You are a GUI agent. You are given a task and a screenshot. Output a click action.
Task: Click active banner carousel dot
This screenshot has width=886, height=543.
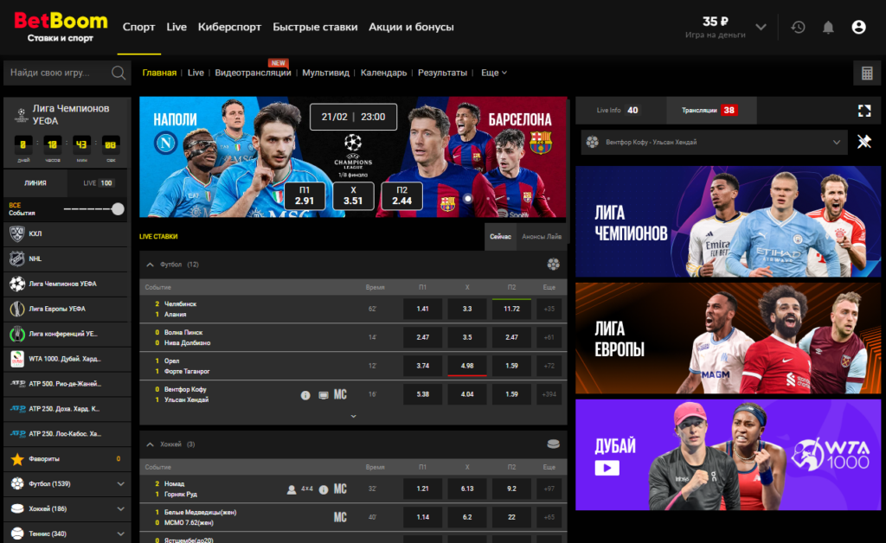click(467, 199)
